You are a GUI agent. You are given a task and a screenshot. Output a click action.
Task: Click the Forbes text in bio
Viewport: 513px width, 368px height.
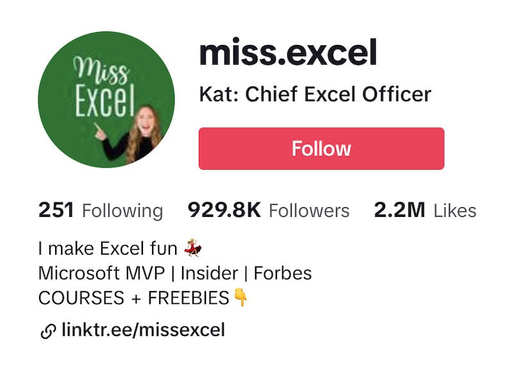pyautogui.click(x=283, y=273)
